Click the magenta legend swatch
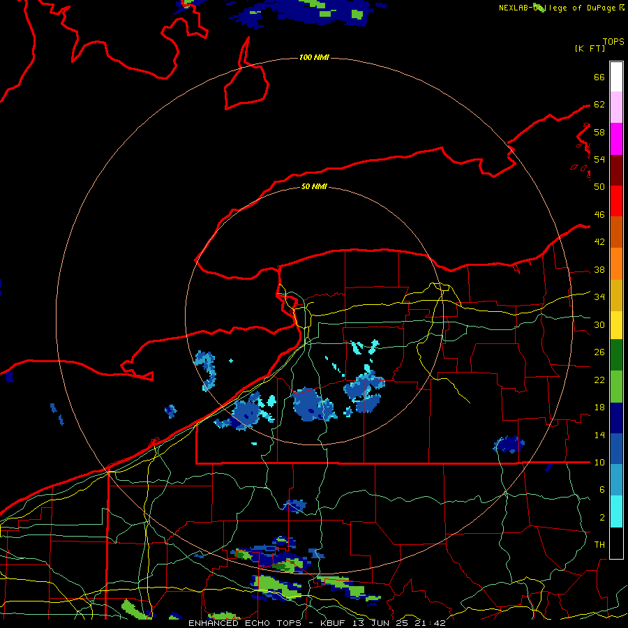 pos(616,139)
